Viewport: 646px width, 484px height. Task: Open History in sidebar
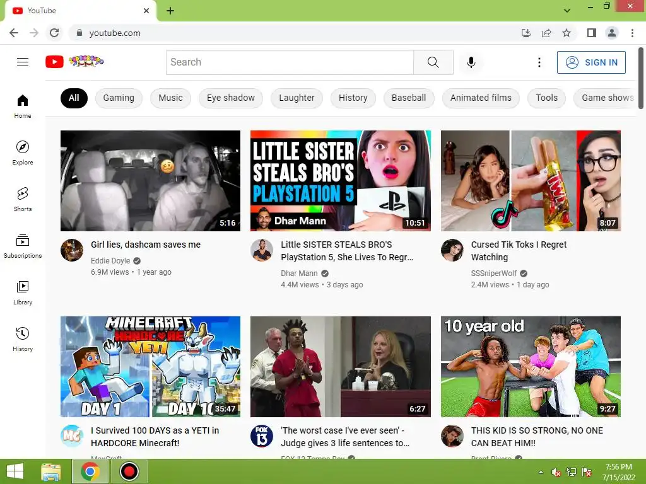[23, 338]
